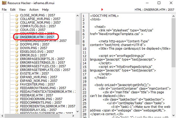This screenshot has width=176, height=118.
Task: Click the green star next to DNSERROR.HTM
Action: [x=17, y=37]
